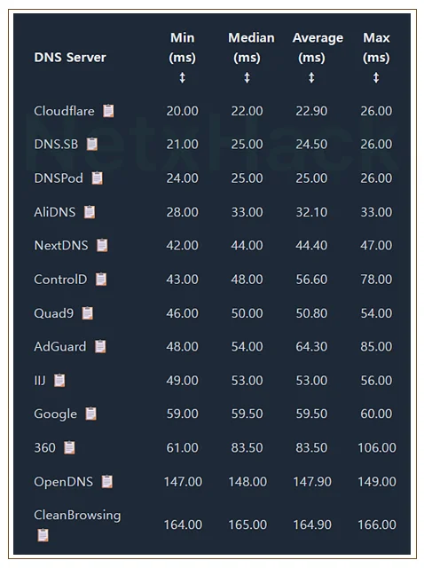Image resolution: width=424 pixels, height=568 pixels.
Task: Copy NextDNS address with clipboard icon
Action: 102,245
